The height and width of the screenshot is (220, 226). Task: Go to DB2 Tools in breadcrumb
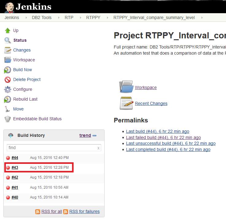42,17
